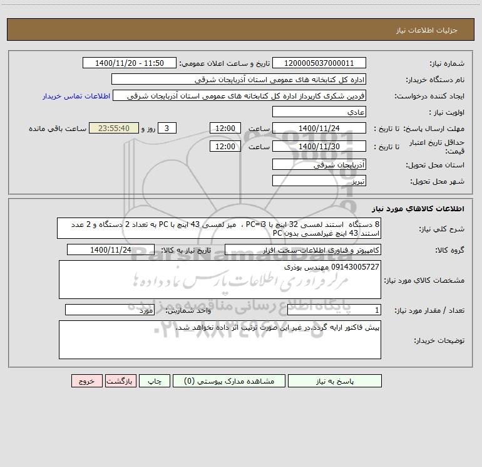This screenshot has height=467, width=482.
Task: Click the 'پاسخ به نیاز' button
Action: click(x=335, y=381)
